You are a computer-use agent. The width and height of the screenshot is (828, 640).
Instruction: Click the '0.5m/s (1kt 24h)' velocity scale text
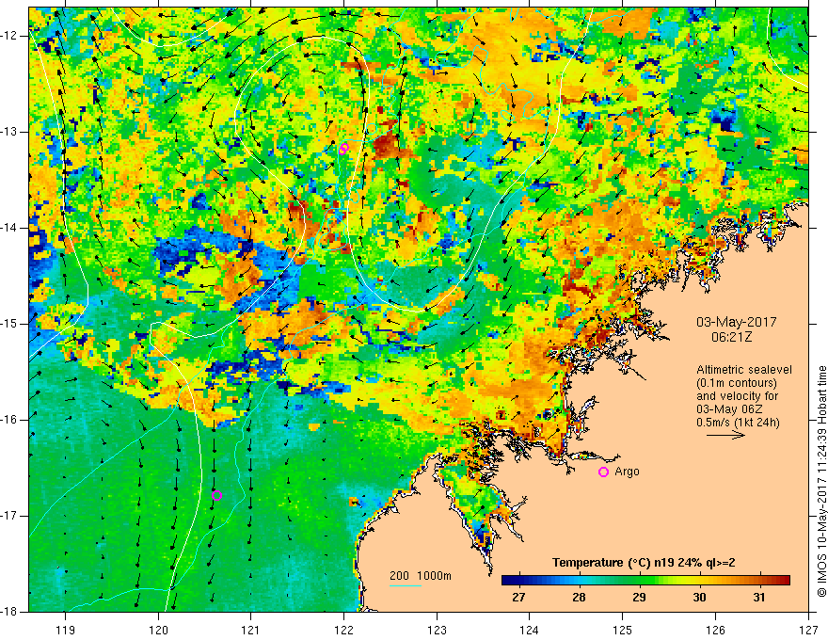739,423
